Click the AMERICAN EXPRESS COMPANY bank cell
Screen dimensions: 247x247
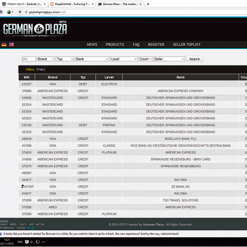click(x=180, y=91)
